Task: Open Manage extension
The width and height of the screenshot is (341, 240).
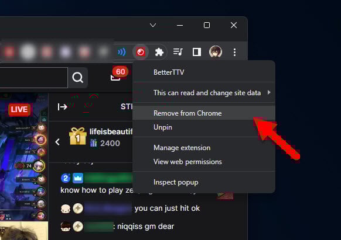Action: point(204,148)
